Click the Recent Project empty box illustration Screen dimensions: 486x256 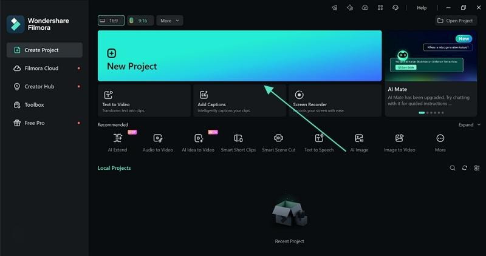click(x=290, y=214)
